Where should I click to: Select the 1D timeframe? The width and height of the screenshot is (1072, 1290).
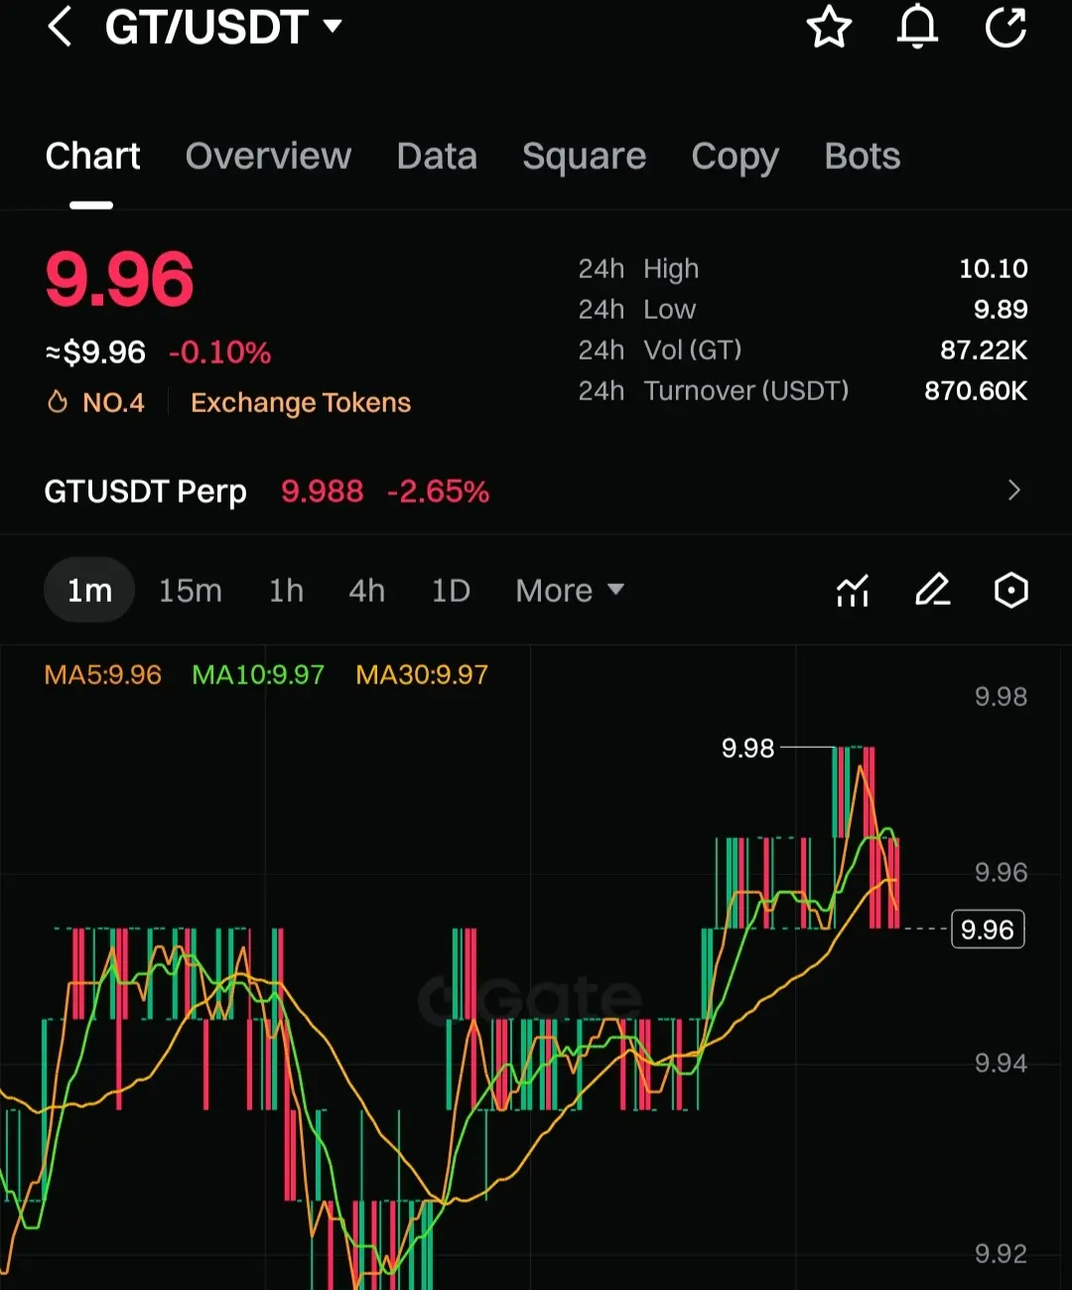click(x=451, y=591)
